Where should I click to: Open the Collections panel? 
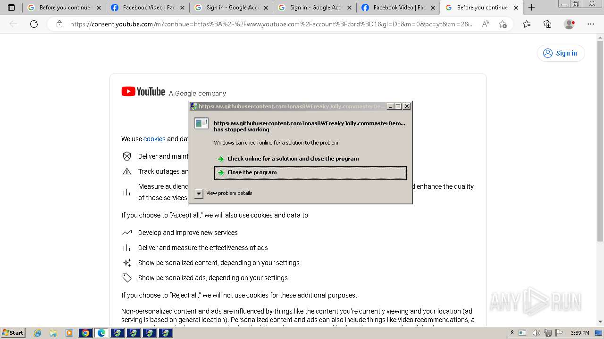[x=547, y=24]
